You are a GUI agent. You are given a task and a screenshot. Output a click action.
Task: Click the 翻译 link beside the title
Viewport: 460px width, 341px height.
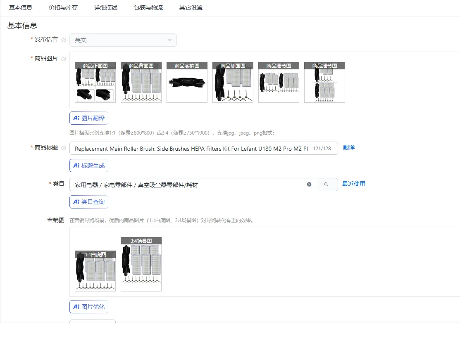(348, 147)
